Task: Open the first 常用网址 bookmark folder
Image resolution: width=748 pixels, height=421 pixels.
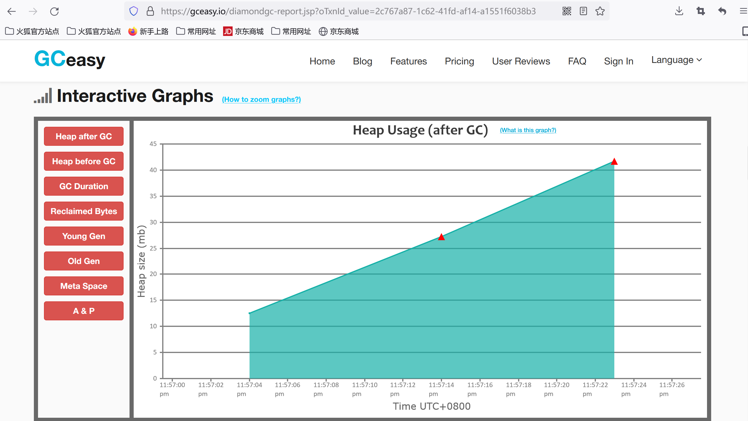Action: 196,31
